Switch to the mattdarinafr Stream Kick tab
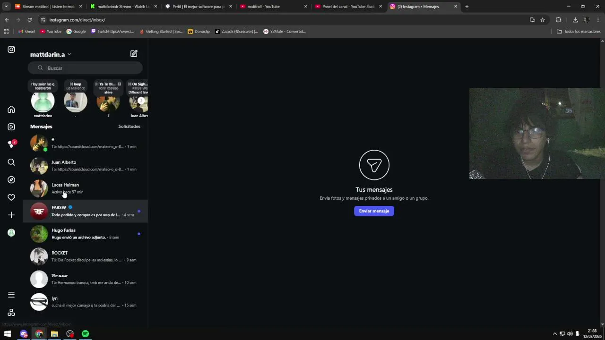This screenshot has height=340, width=605. pos(124,7)
